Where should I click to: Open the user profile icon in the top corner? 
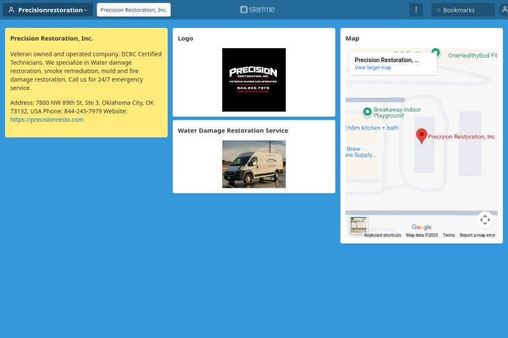point(504,10)
